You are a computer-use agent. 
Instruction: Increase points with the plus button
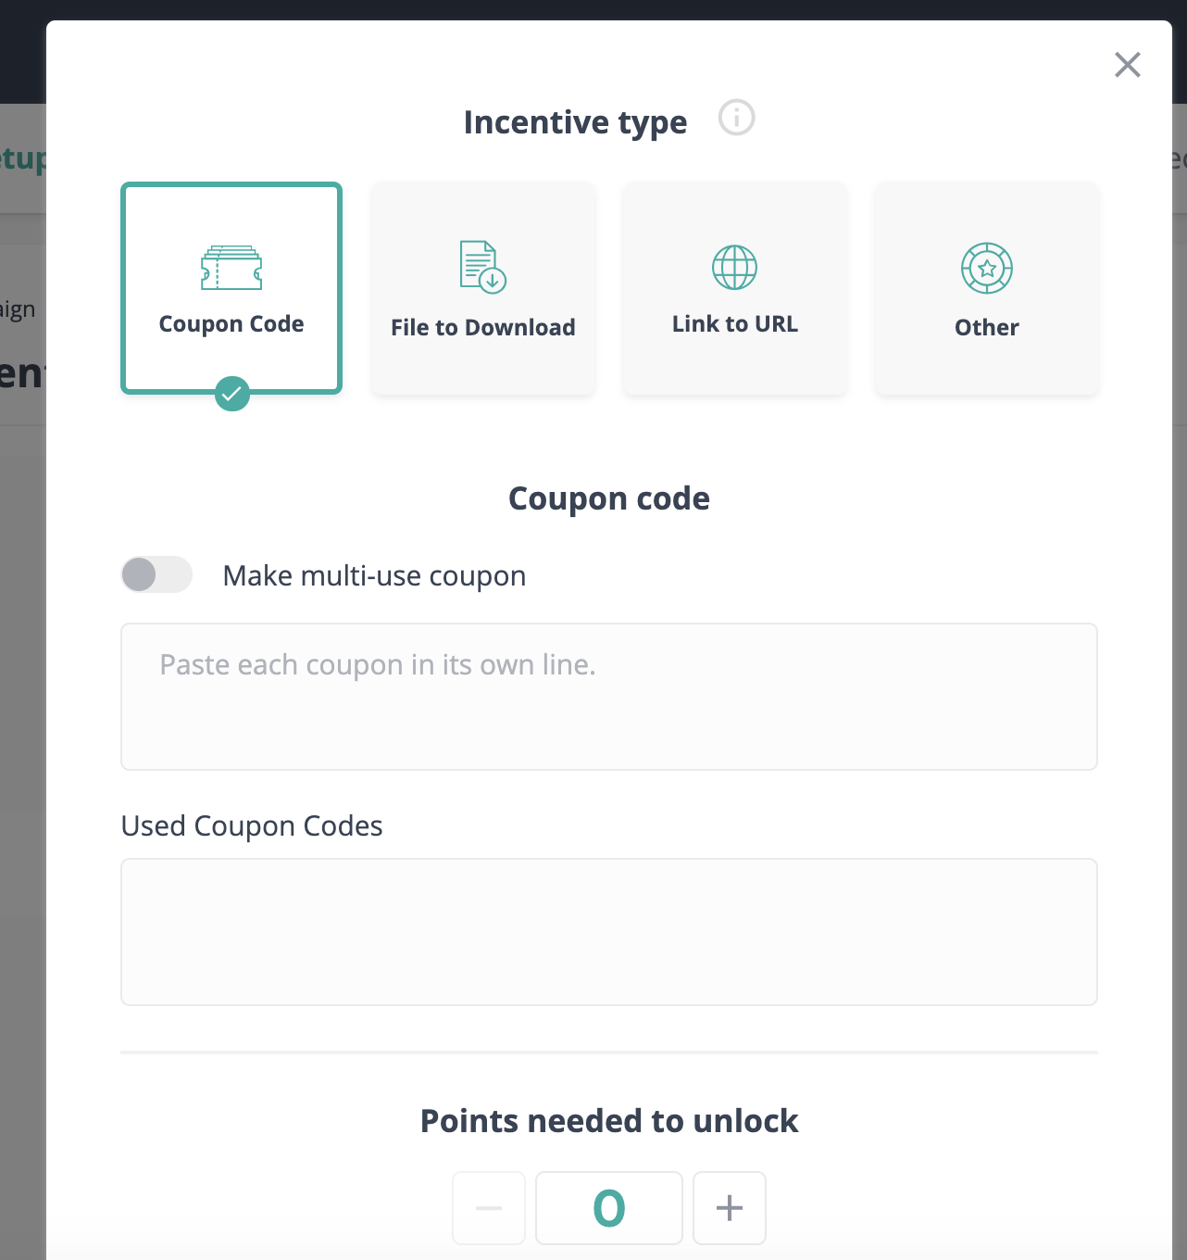(x=729, y=1208)
